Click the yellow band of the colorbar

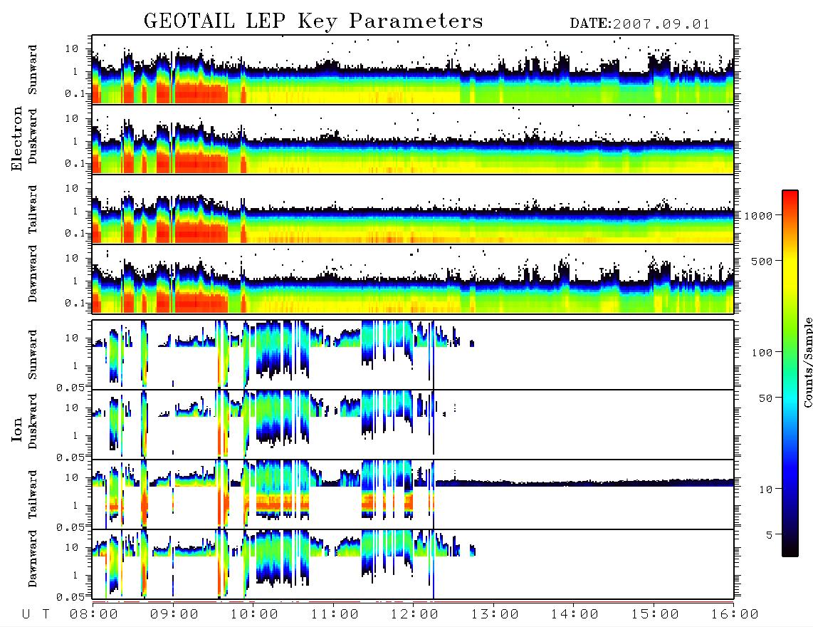coord(790,270)
